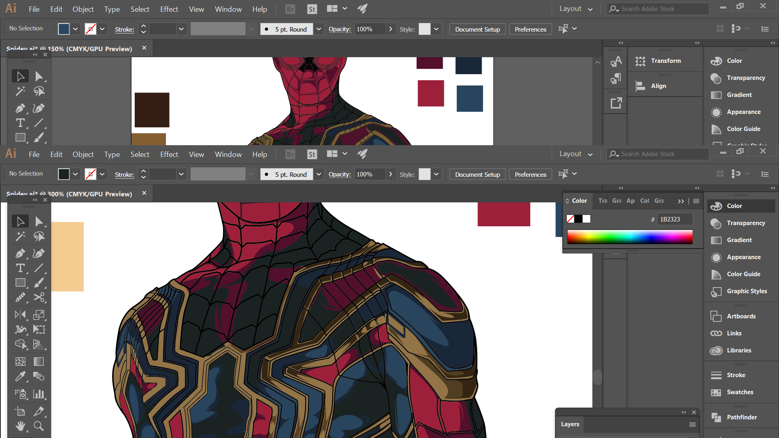This screenshot has width=779, height=438.
Task: Click the fill color swatch in the 300% window
Action: (x=64, y=174)
